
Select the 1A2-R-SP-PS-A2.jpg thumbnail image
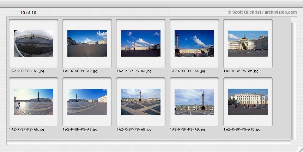tap(87, 43)
